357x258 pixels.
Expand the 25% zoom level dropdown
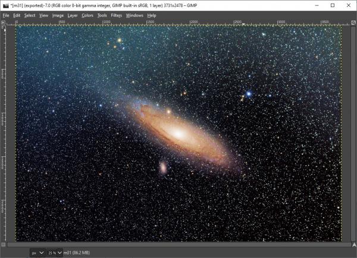[59, 253]
